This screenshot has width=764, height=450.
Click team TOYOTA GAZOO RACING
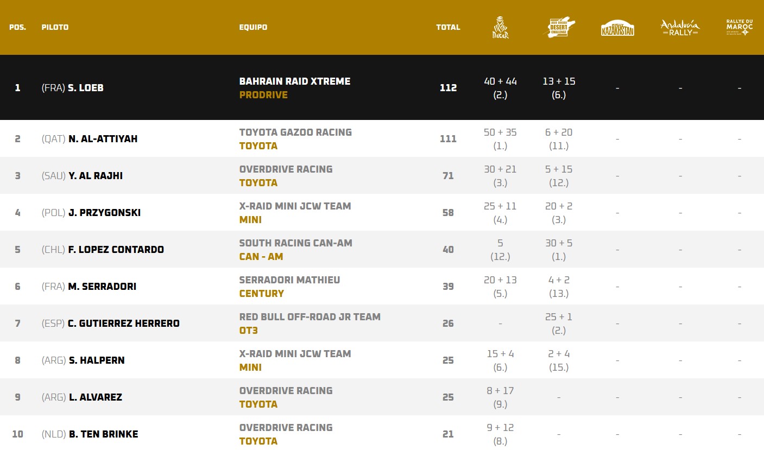point(295,132)
